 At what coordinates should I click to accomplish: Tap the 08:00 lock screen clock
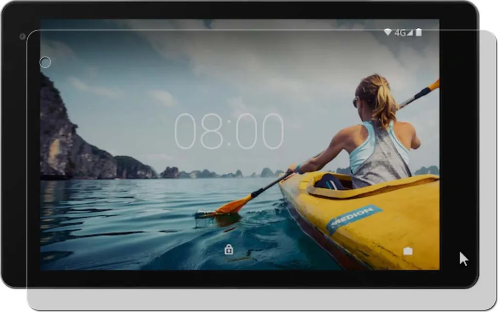click(229, 131)
